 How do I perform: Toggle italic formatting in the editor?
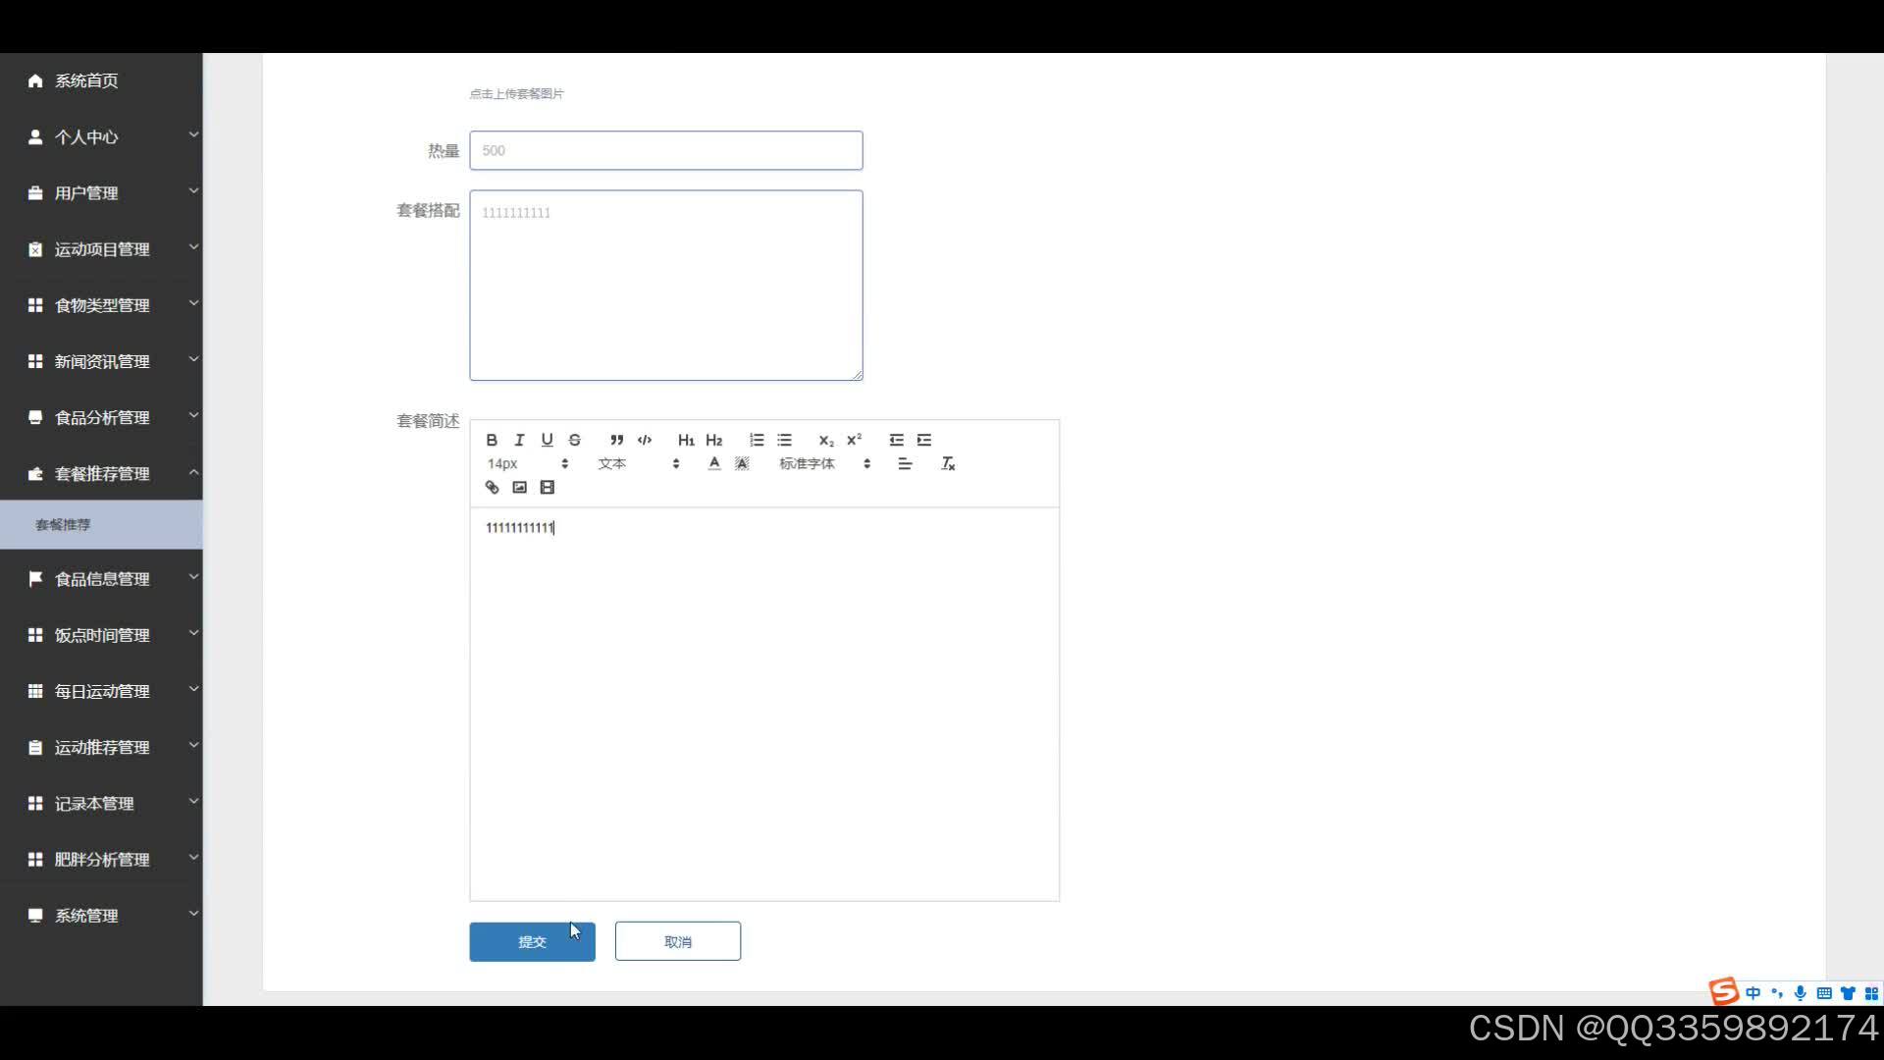[519, 440]
